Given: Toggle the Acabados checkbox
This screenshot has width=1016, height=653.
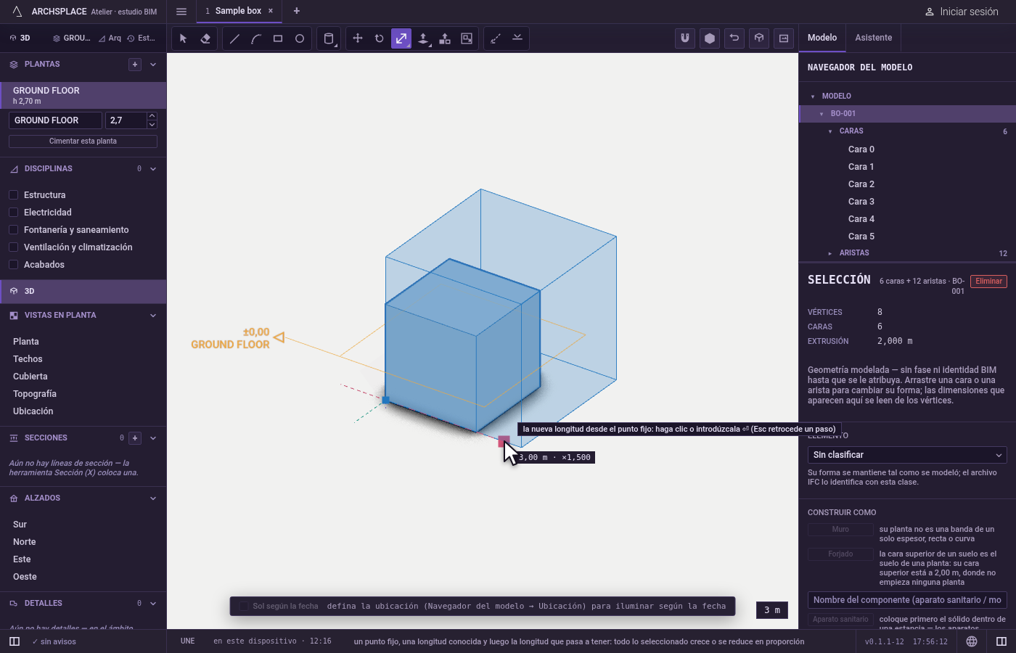Looking at the screenshot, I should click(13, 265).
